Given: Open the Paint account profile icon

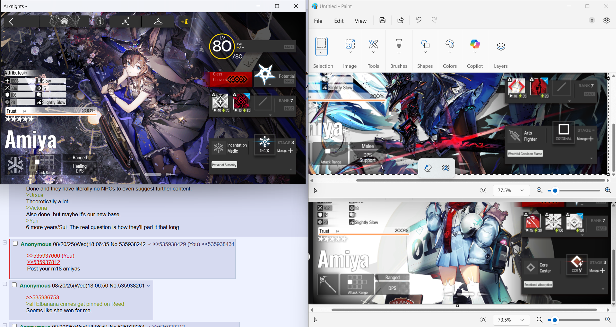Looking at the screenshot, I should point(592,20).
